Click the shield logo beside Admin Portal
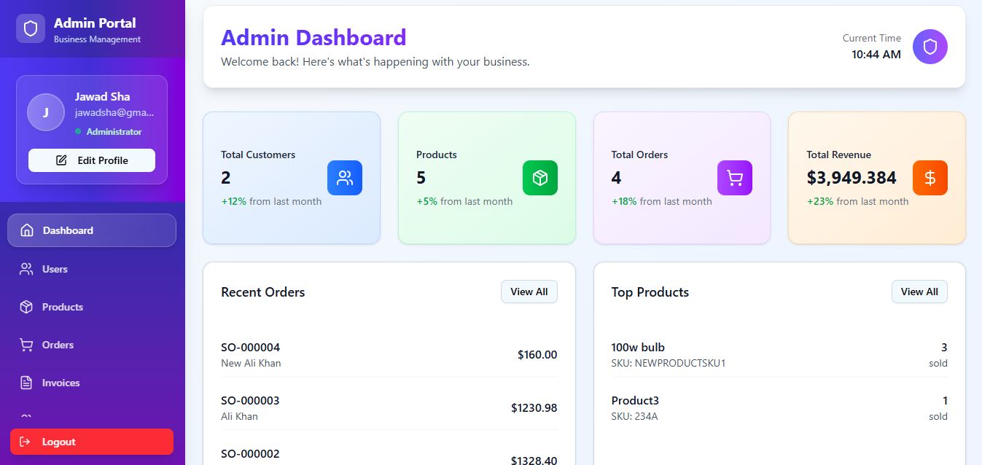Viewport: 982px width, 465px height. coord(29,28)
